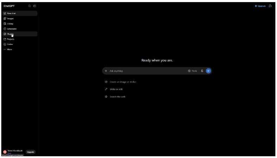Open the Plugins page
Screen dimensions: 277x158
tap(20, 34)
